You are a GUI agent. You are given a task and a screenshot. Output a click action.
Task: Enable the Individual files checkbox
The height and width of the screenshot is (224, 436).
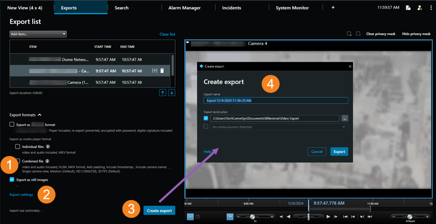(18, 147)
